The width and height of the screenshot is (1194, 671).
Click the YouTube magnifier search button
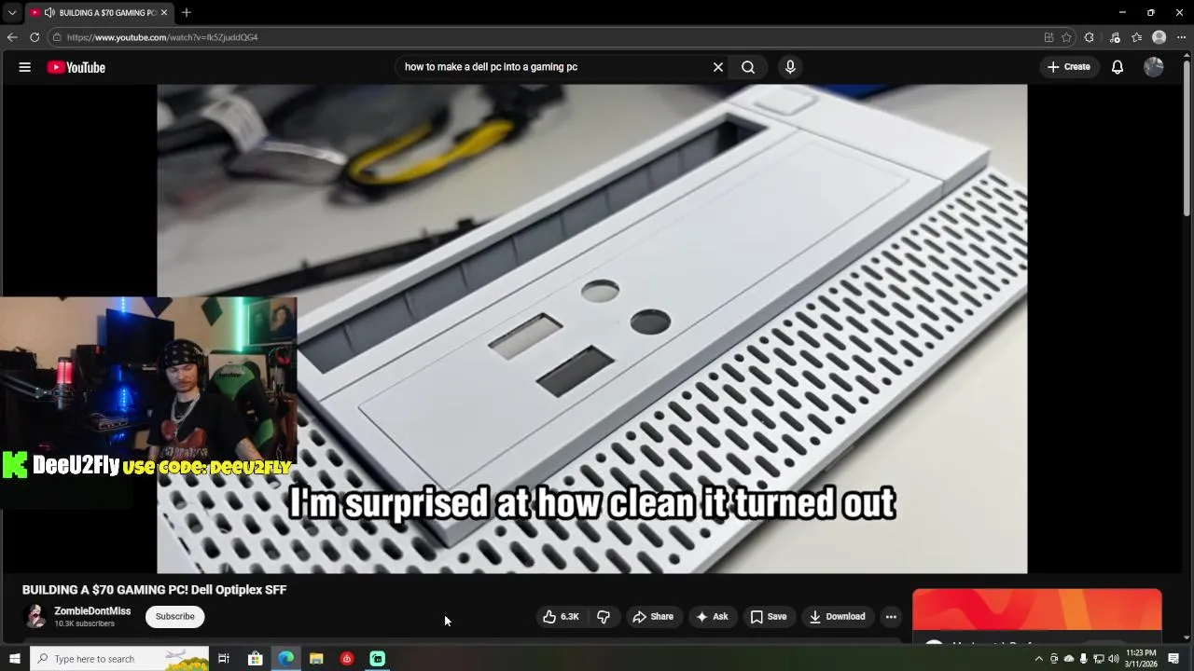[x=748, y=67]
